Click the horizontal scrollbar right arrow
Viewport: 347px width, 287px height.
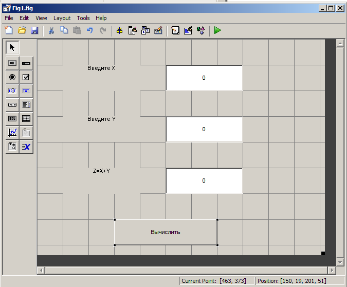point(332,271)
